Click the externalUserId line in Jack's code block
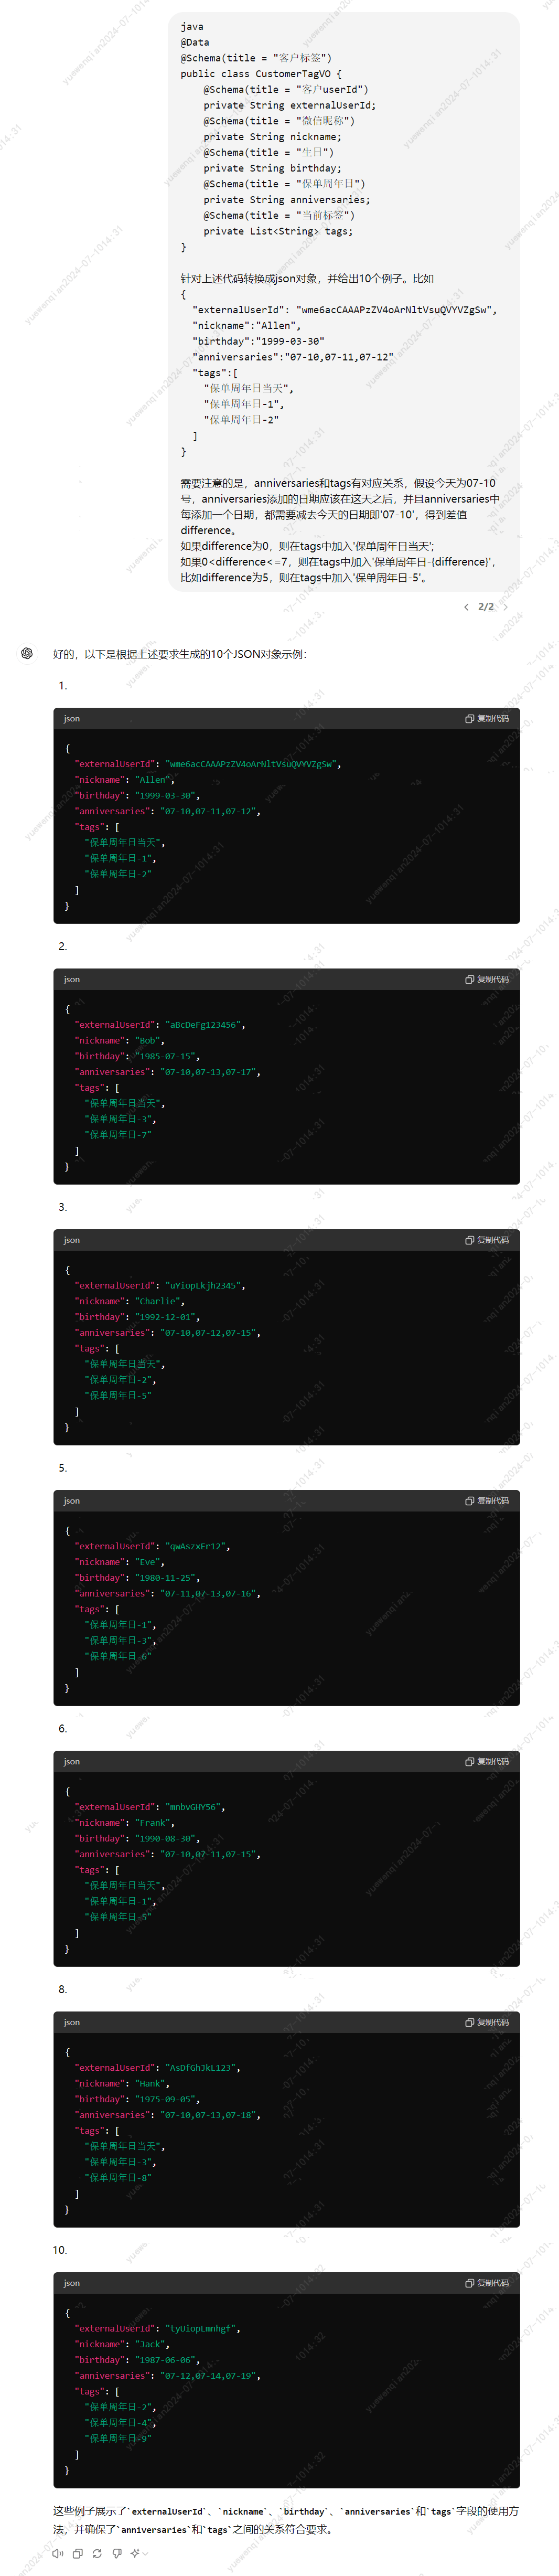The height and width of the screenshot is (2576, 559). click(157, 2328)
